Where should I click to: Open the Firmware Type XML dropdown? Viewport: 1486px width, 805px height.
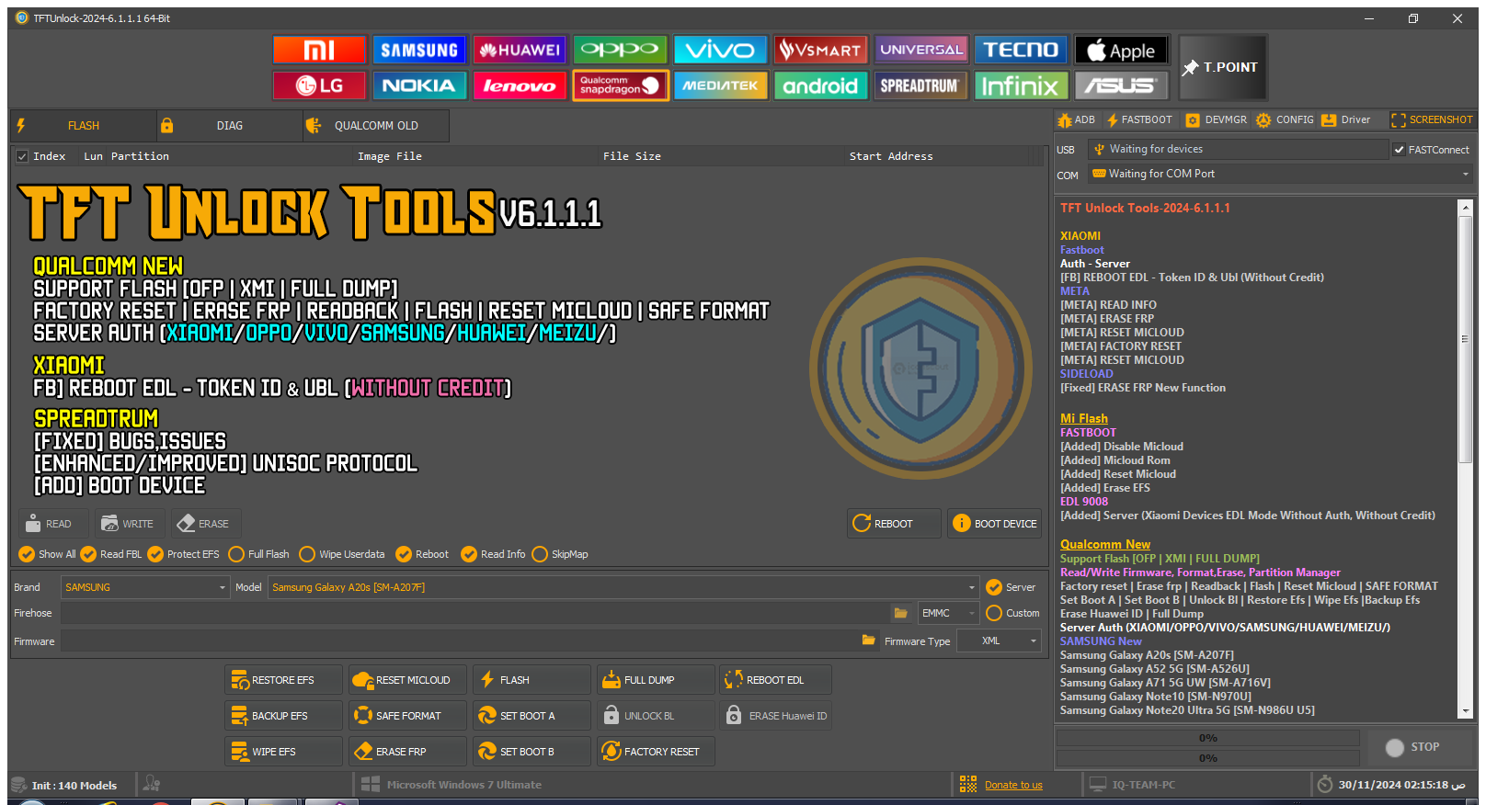point(1033,641)
